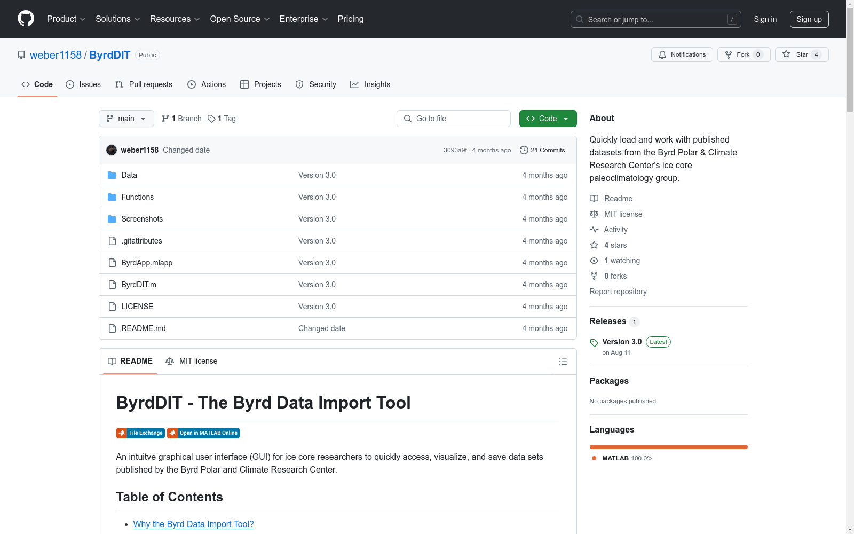854x534 pixels.
Task: Click Report repository
Action: (x=618, y=292)
